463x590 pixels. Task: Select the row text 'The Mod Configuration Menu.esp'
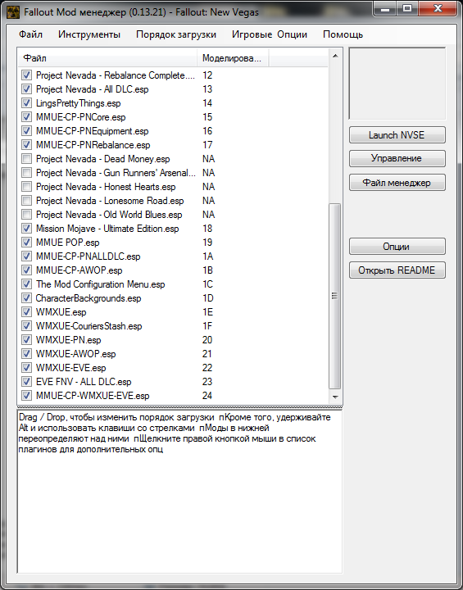pyautogui.click(x=101, y=284)
